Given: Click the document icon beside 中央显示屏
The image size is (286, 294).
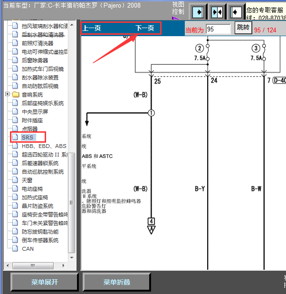Looking at the screenshot, I should (15, 111).
